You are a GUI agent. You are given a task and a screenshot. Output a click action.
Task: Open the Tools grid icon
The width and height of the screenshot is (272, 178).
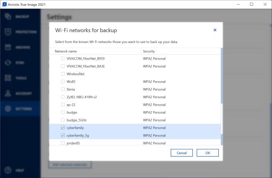tap(8, 78)
